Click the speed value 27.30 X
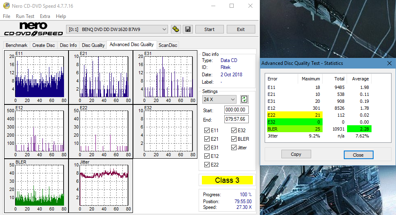Image resolution: width=396 pixels, height=215 pixels. pos(244,207)
